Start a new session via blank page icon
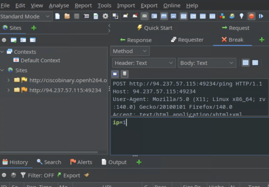Screen dimensions: 269x187 (x=57, y=16)
